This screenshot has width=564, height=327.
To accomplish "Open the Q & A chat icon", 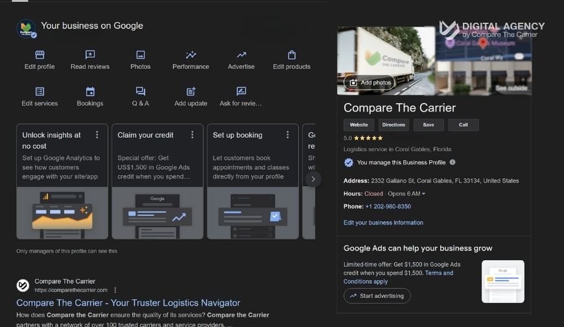I will click(140, 91).
